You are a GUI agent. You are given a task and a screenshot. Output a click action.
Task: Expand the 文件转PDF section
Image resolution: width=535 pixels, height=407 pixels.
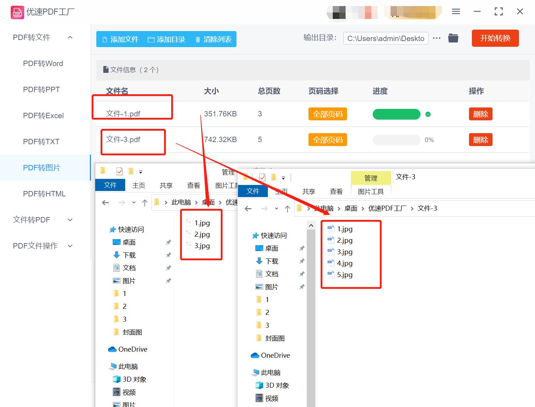[70, 220]
